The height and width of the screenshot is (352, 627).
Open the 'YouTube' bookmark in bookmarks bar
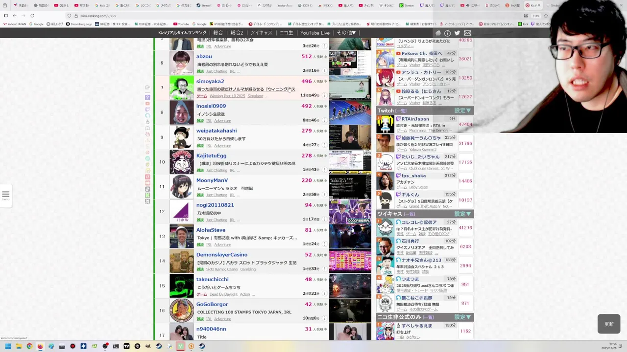tap(181, 24)
